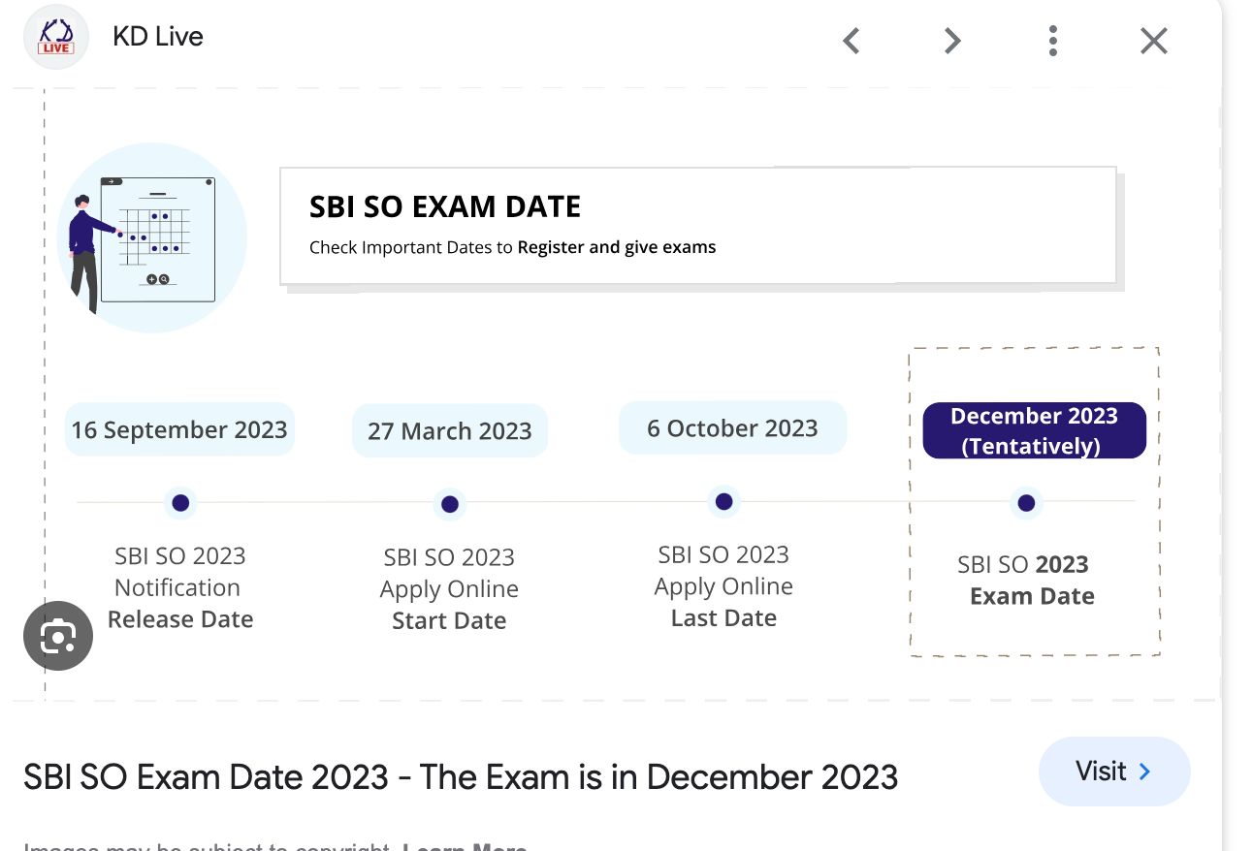Open the SBI SO Exam Date 2023 title
Viewport: 1253px width, 851px height.
pos(461,777)
